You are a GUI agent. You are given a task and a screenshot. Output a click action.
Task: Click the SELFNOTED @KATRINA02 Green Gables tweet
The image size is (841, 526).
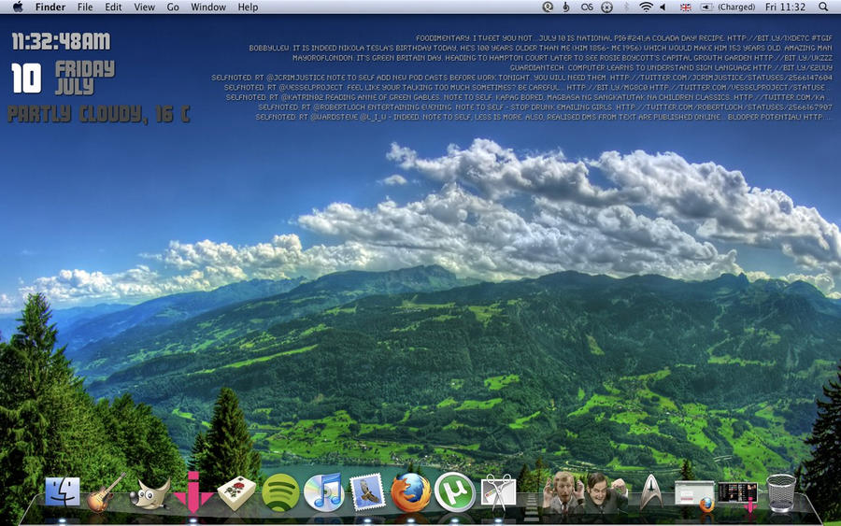coord(525,97)
